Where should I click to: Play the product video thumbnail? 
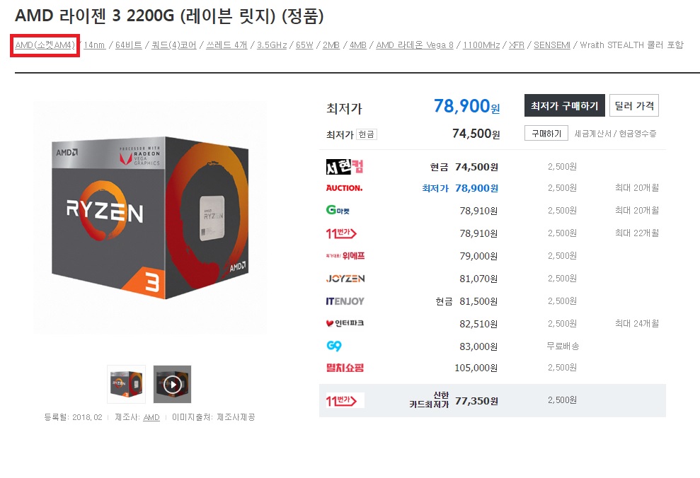[x=172, y=385]
